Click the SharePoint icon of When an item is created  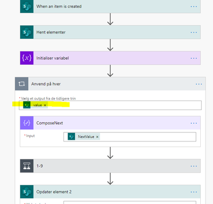coord(27,6)
